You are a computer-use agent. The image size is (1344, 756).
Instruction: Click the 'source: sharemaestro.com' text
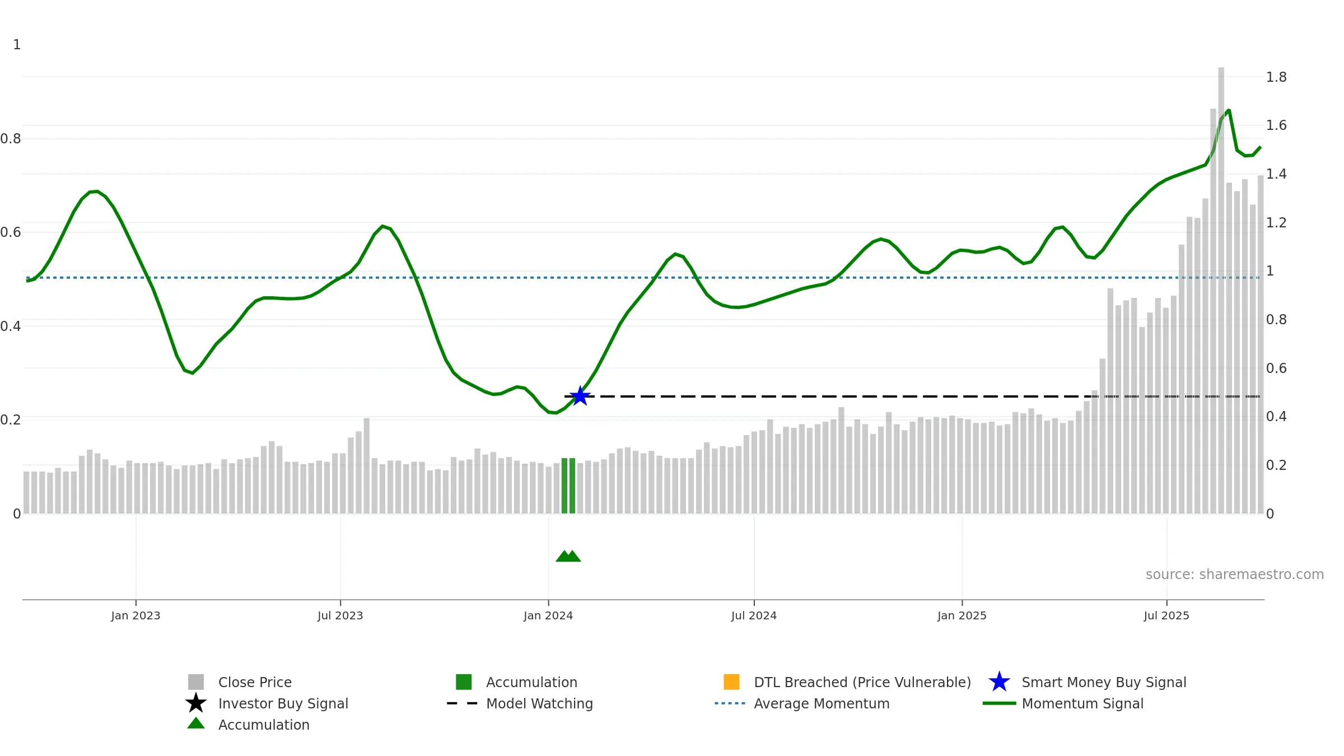(1235, 575)
